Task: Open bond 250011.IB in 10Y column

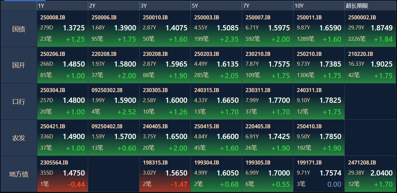Action: (319, 29)
